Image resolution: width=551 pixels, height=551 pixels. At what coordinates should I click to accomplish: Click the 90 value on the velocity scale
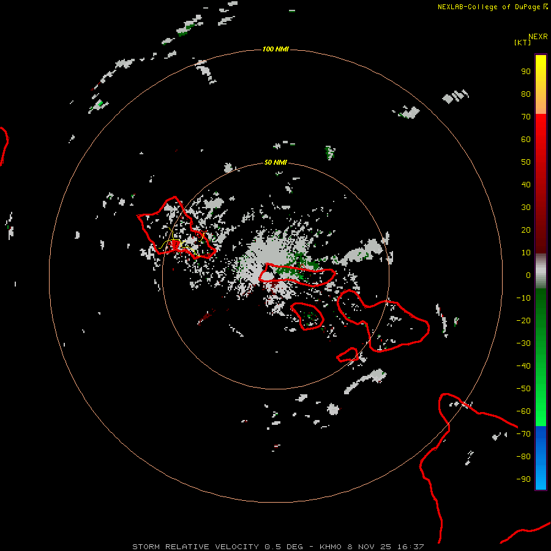[526, 72]
